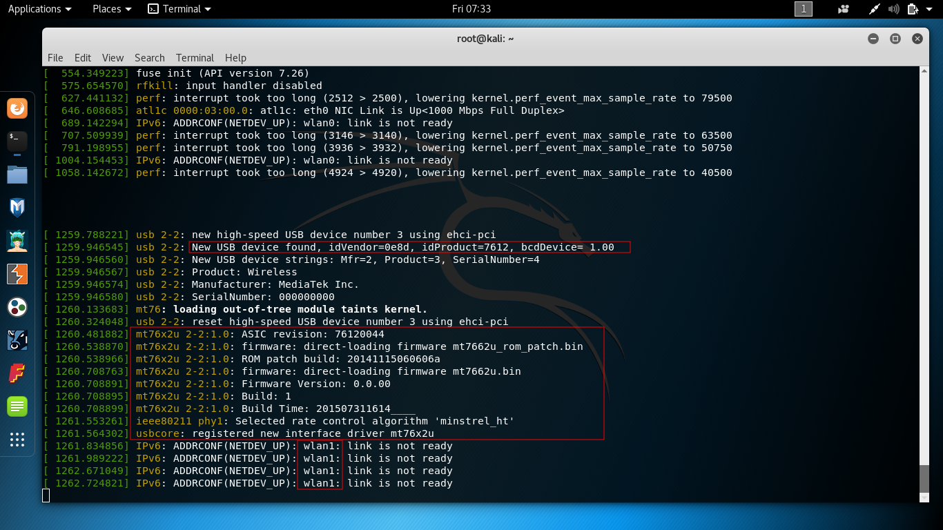Open the green notes app icon
This screenshot has height=530, width=943.
17,406
